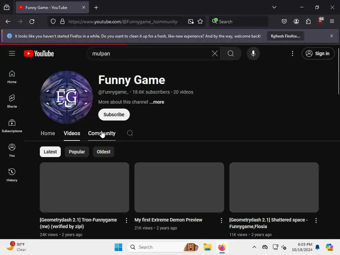Start voice search with the microphone icon

pyautogui.click(x=253, y=53)
